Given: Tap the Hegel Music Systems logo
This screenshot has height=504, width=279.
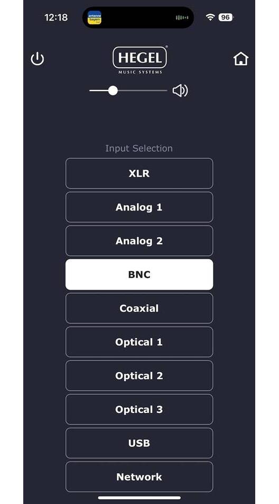Looking at the screenshot, I should click(140, 60).
